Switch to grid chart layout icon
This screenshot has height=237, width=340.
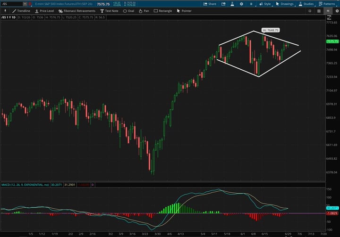click(319, 11)
